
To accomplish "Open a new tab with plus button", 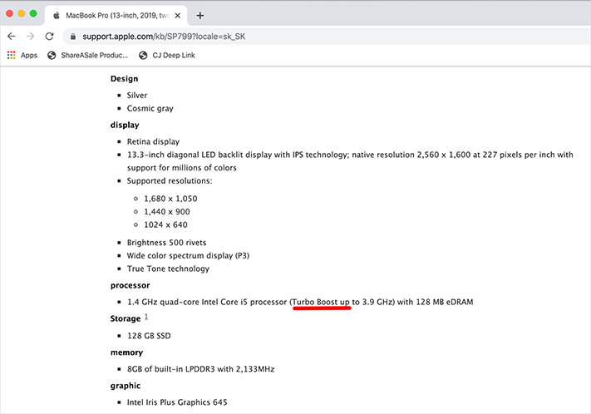I will click(x=200, y=15).
